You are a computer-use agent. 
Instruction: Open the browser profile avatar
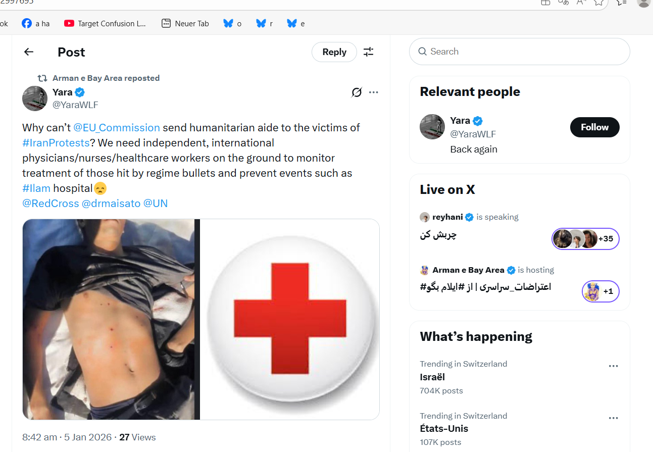(x=643, y=2)
